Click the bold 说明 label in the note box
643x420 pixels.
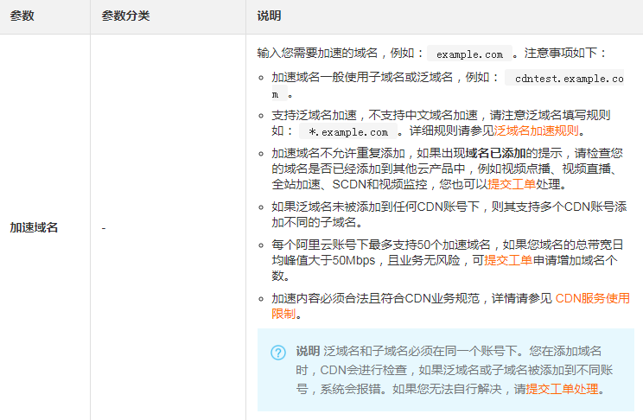[x=308, y=351]
